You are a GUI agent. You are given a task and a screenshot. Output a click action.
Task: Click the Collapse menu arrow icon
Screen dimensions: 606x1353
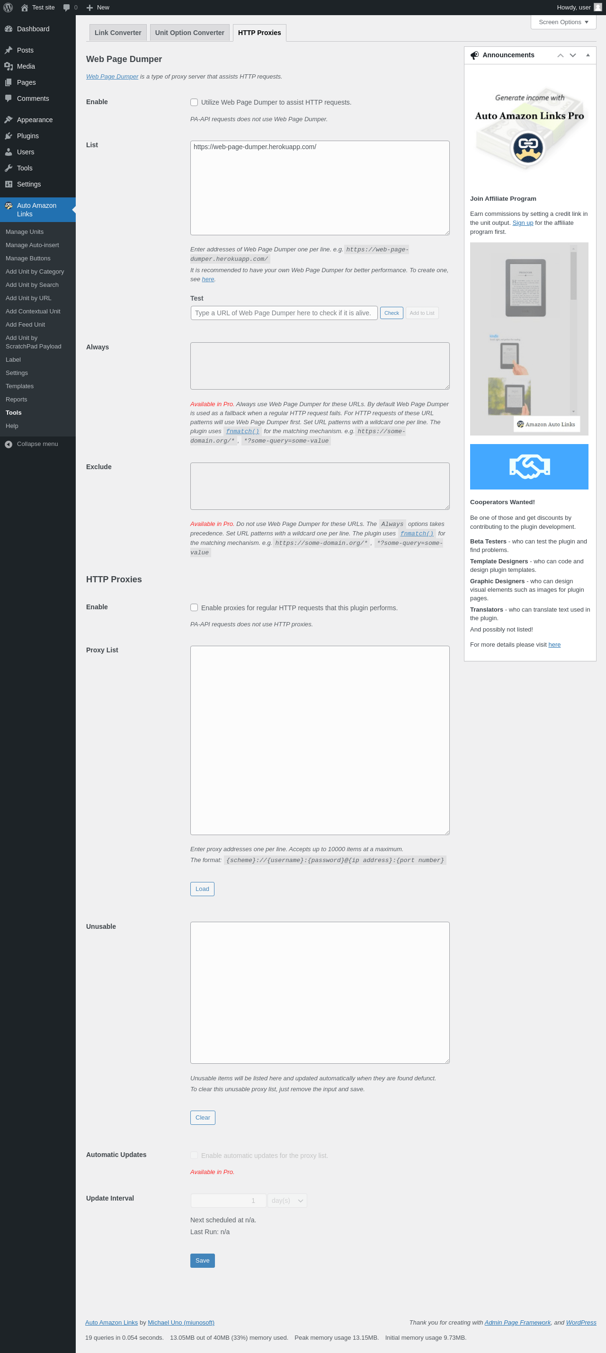tap(9, 445)
